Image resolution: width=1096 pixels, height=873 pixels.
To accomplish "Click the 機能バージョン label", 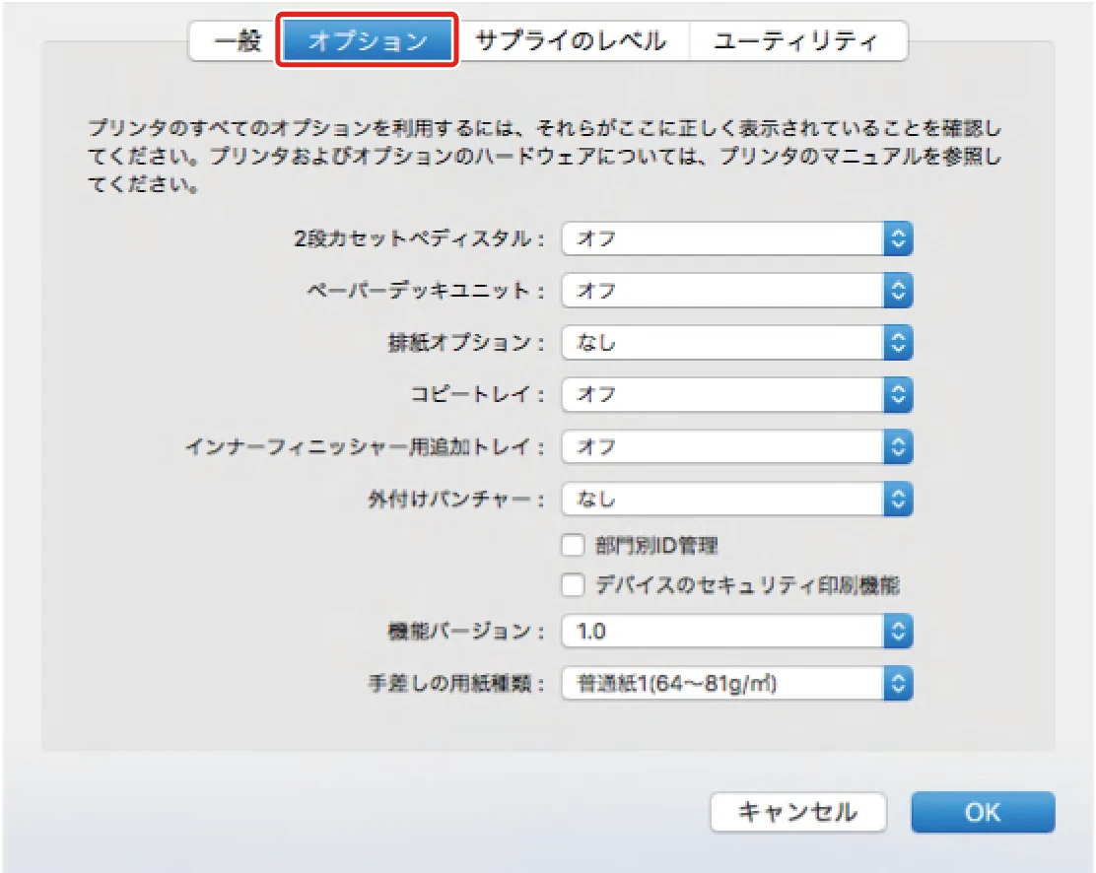I will click(x=465, y=632).
